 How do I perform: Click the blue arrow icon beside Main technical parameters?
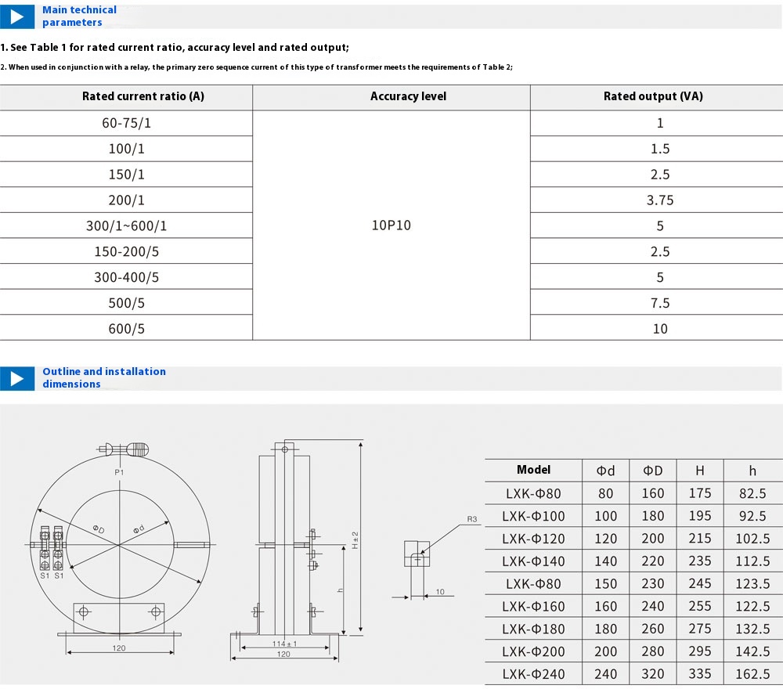[x=17, y=16]
